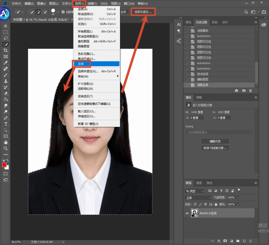269x245 pixels.
Task: Open the fx layer style menu
Action: 219,241
